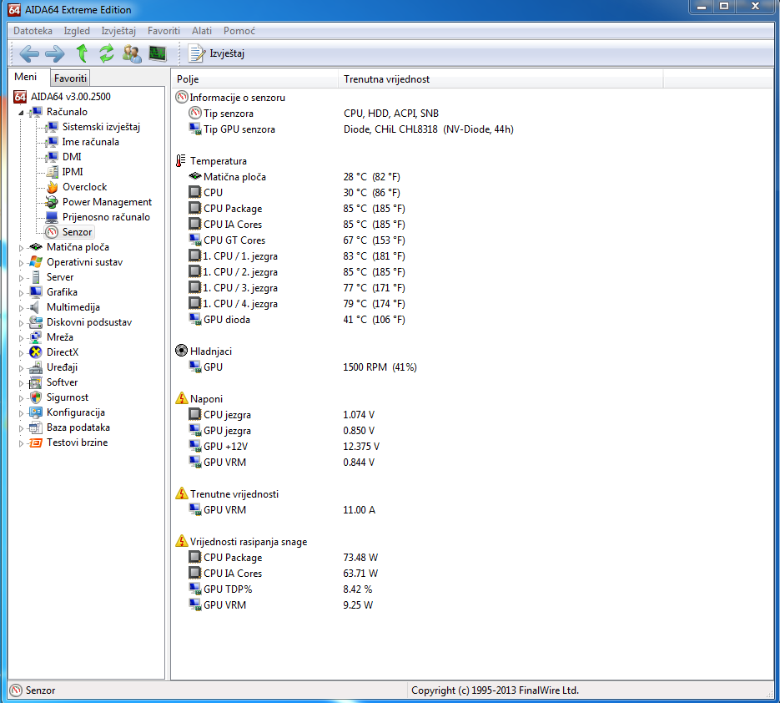Click the FinalWire copyright text in status bar
Viewport: 780px width, 703px height.
coord(495,690)
